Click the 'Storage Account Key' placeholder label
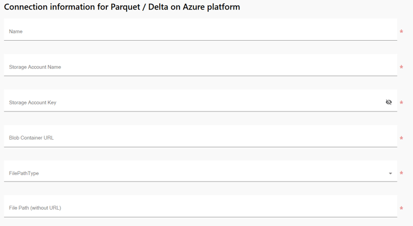Screen dimensions: 413x226 pyautogui.click(x=32, y=103)
